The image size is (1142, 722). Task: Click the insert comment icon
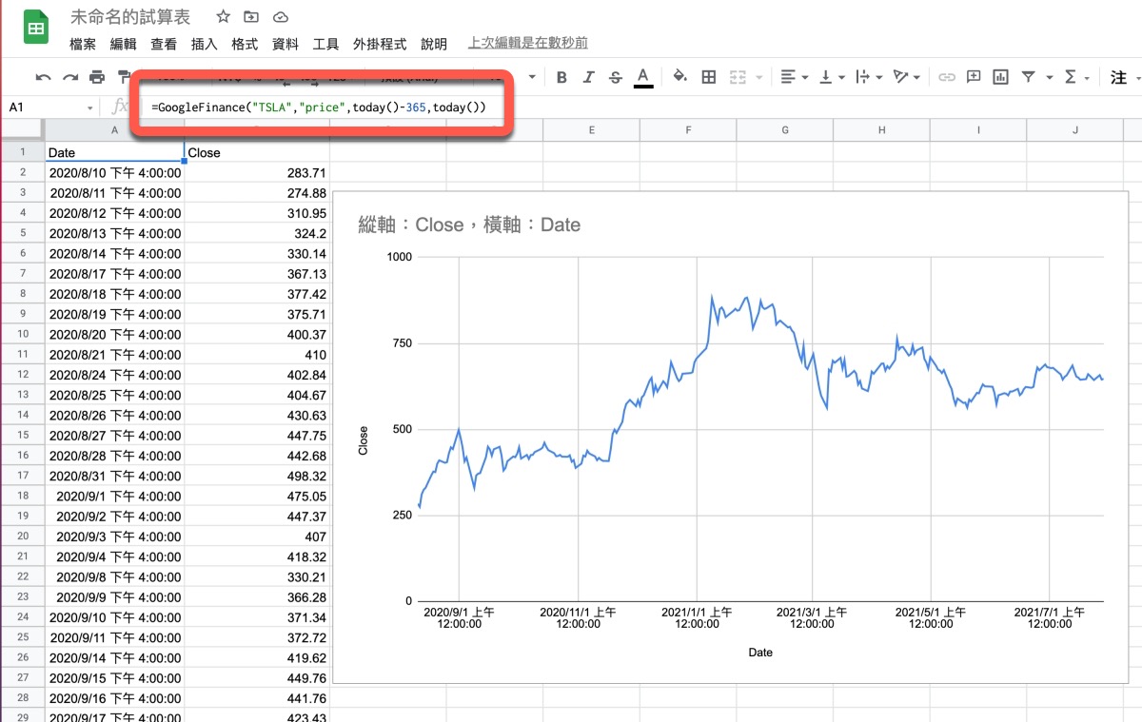pyautogui.click(x=973, y=77)
